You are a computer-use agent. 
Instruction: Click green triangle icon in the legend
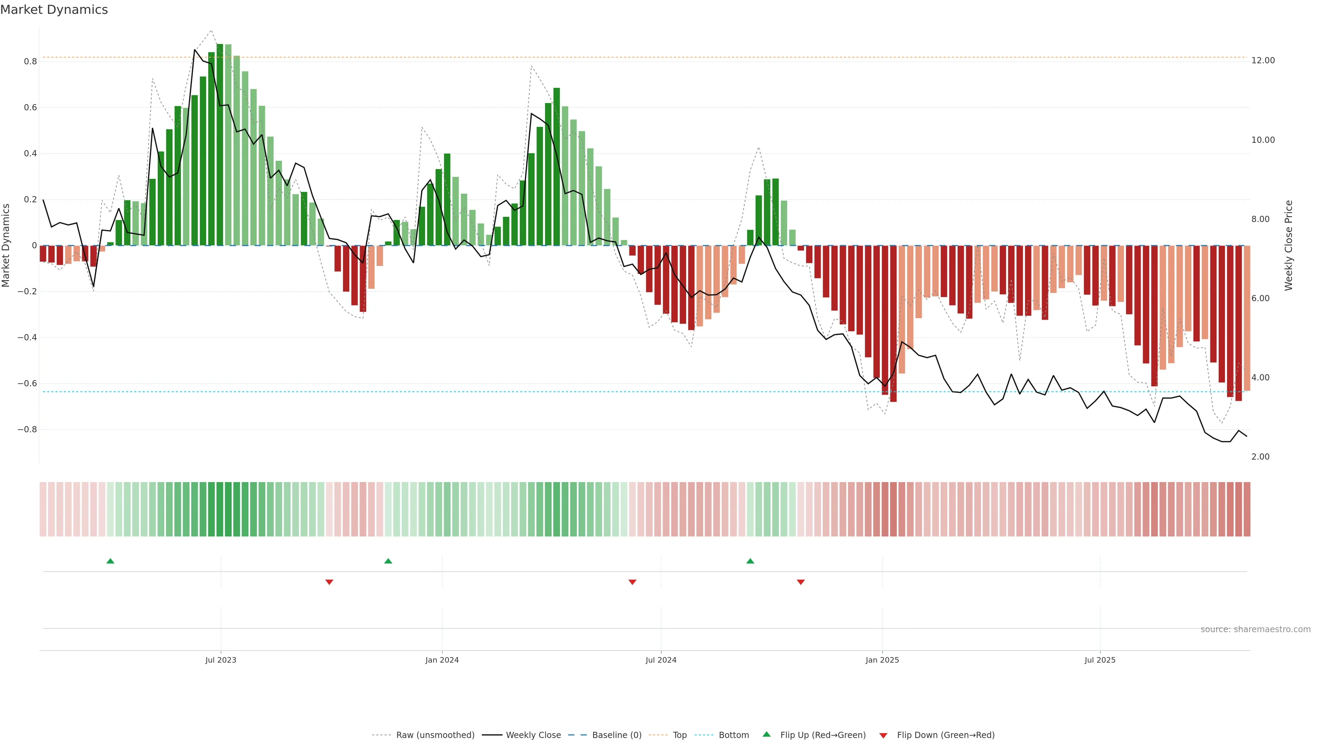coord(767,734)
